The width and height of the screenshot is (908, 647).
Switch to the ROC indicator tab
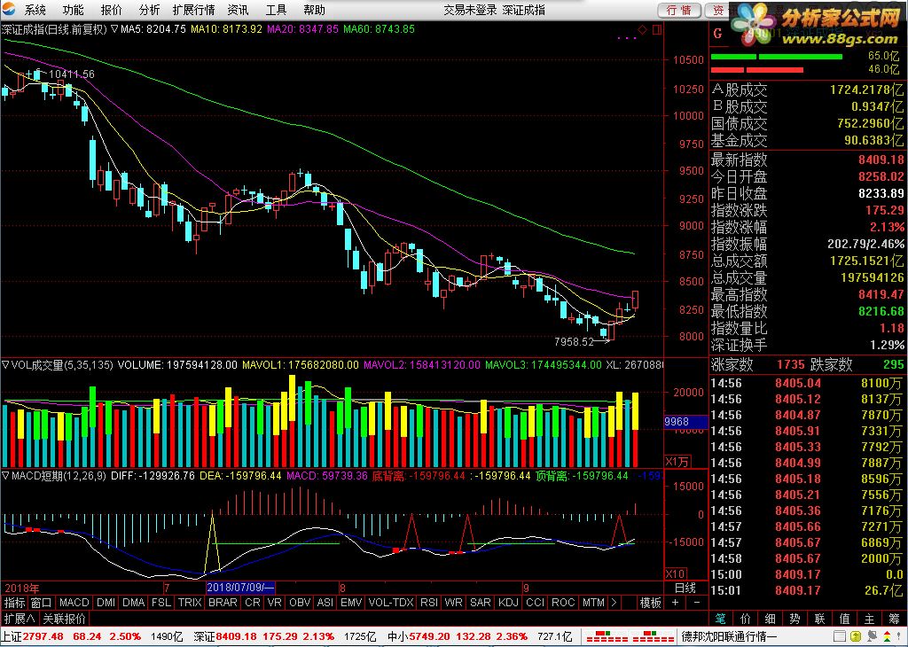click(x=563, y=603)
